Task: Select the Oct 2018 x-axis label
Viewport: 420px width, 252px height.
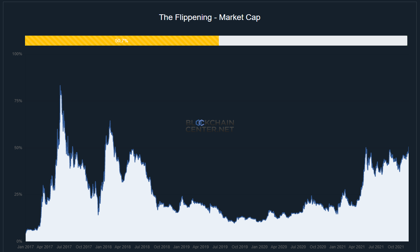Action: tap(162, 247)
